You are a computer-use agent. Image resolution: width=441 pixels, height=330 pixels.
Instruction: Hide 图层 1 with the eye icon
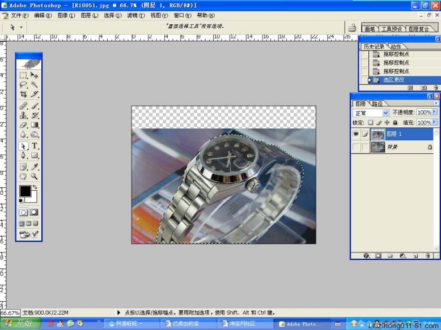pyautogui.click(x=356, y=134)
